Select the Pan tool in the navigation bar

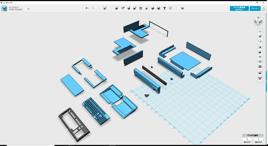(260, 32)
